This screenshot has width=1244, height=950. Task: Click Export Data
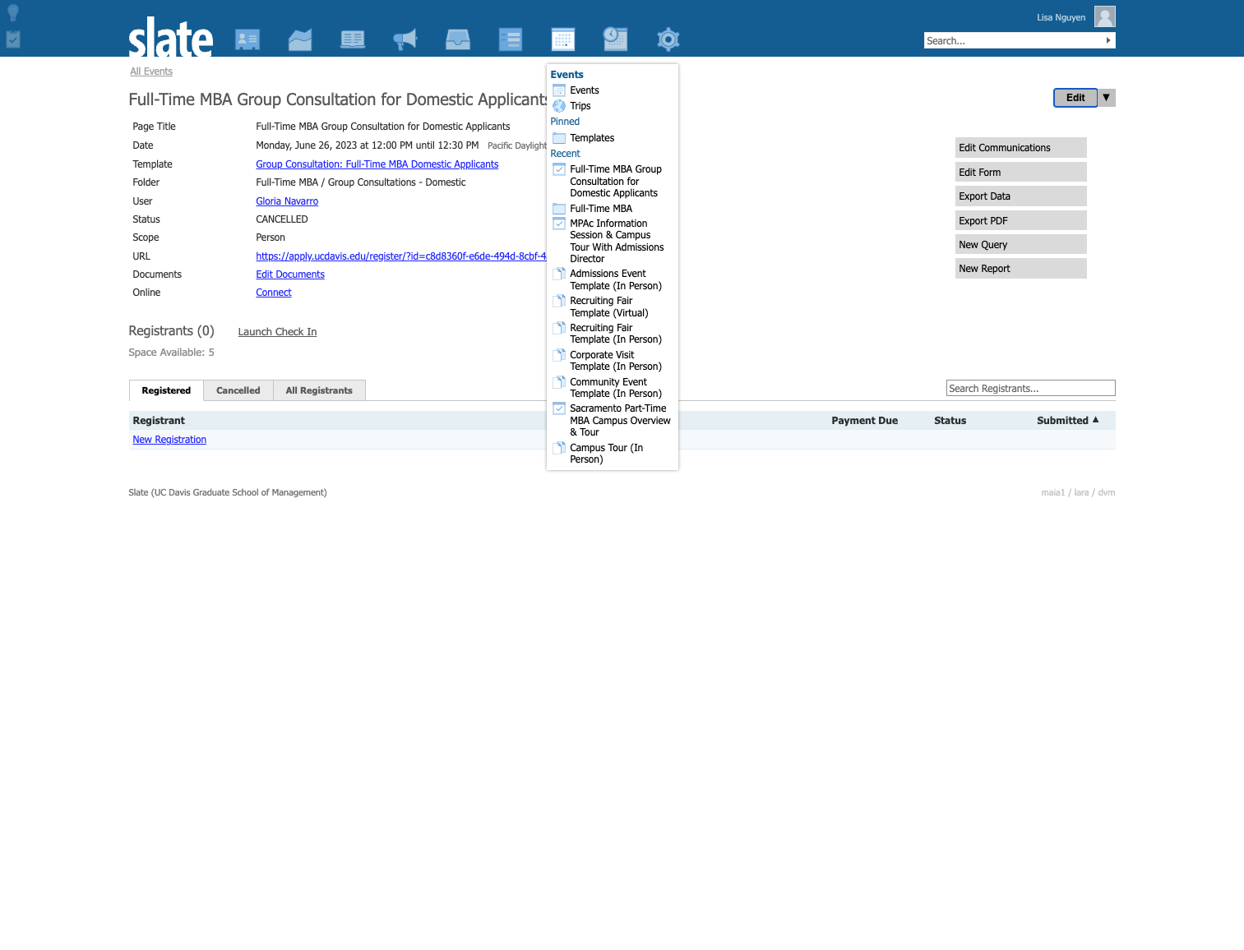[x=1020, y=196]
